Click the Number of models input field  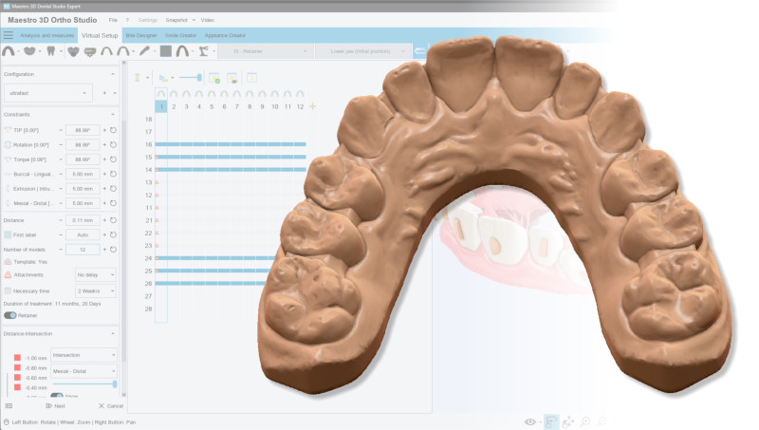pos(83,250)
